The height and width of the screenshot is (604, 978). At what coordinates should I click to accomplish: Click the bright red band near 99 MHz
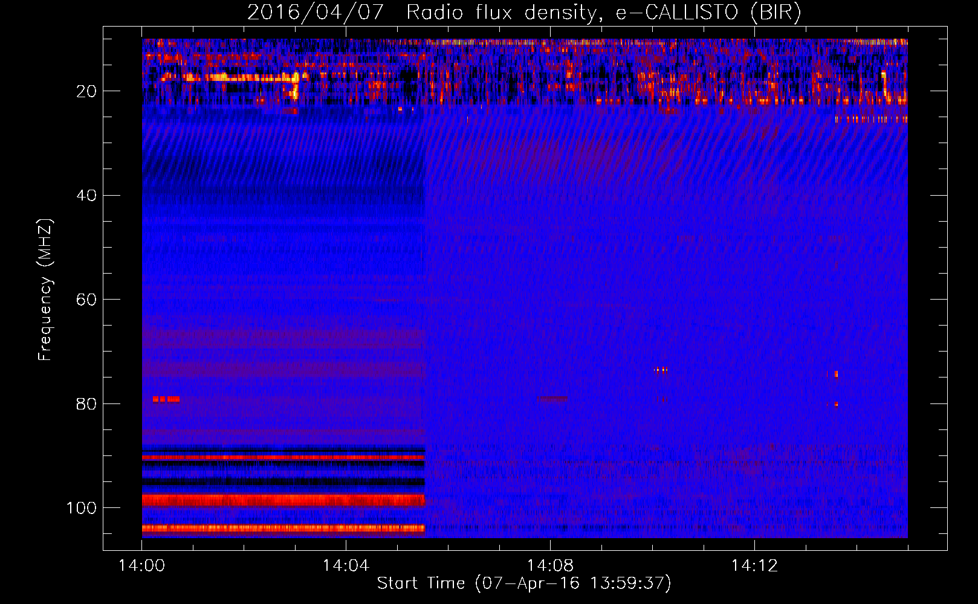[x=283, y=500]
